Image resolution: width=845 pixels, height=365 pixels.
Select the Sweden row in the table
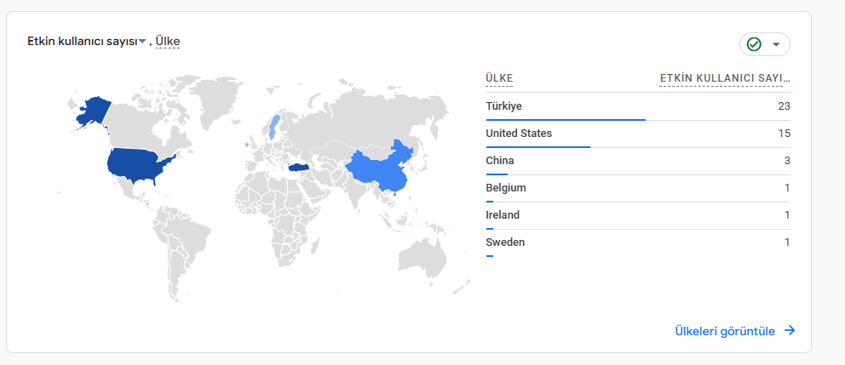(x=638, y=242)
